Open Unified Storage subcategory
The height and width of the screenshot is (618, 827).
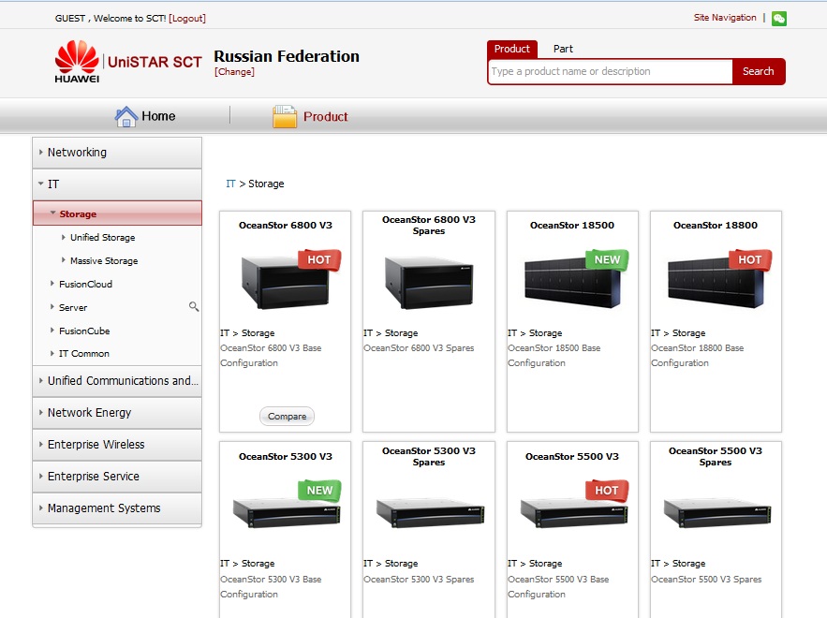[x=103, y=237]
